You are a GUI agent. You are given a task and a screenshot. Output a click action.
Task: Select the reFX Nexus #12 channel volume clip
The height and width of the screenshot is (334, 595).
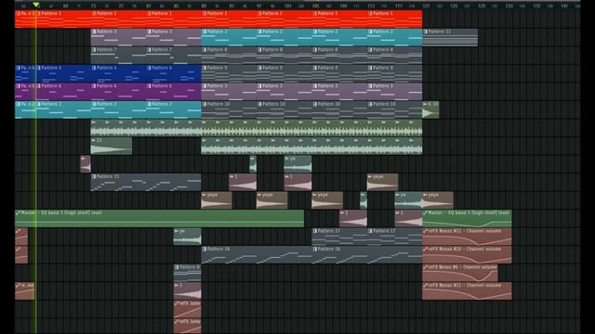(x=467, y=237)
